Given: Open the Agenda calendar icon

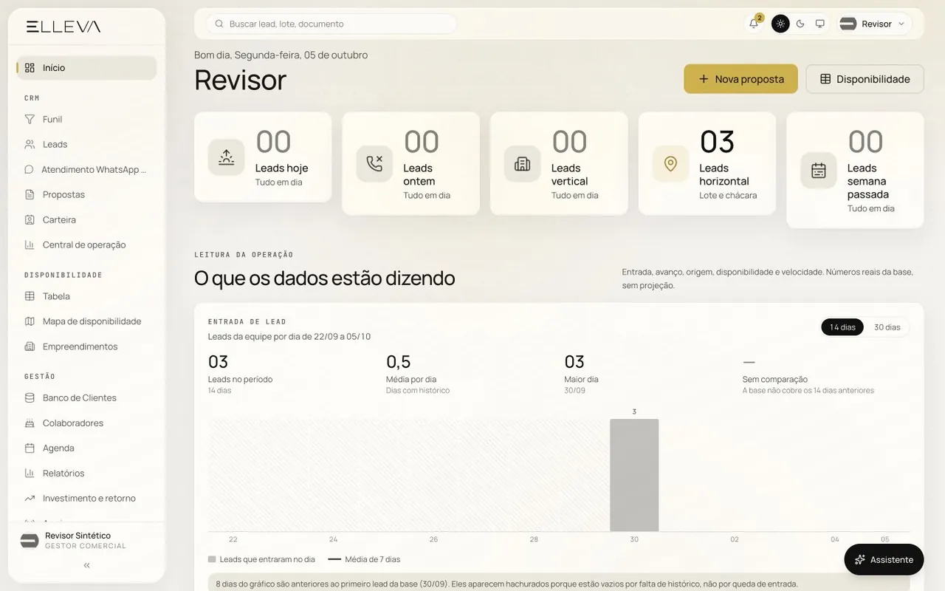Looking at the screenshot, I should (x=30, y=448).
